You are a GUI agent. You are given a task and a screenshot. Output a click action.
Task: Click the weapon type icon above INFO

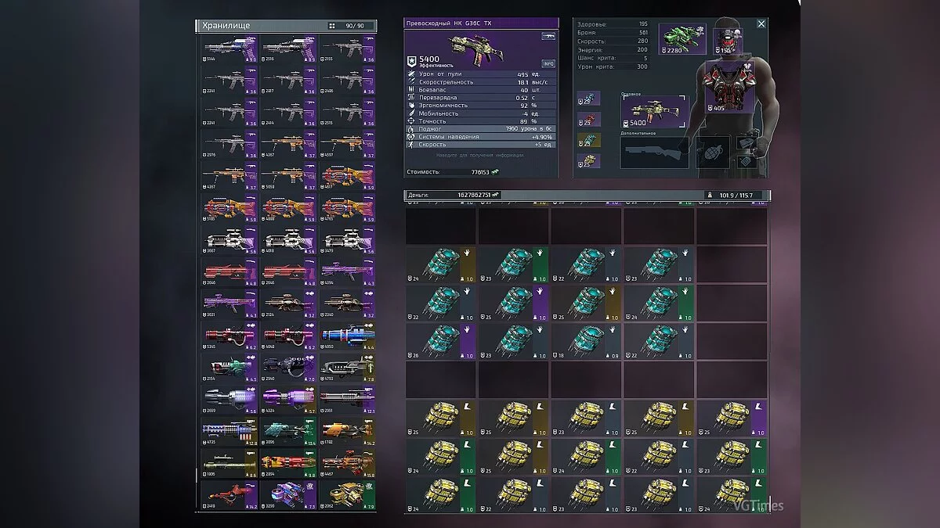(x=548, y=36)
